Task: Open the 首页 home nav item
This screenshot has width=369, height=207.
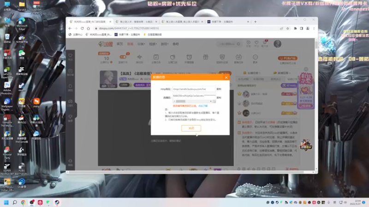Action: [120, 44]
